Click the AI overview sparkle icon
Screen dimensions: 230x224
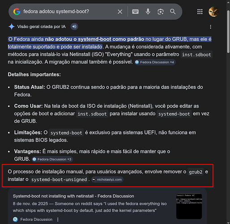12,27
